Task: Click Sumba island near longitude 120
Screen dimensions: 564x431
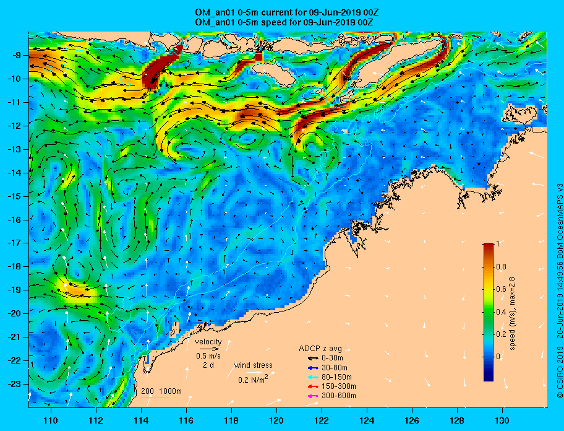Action: (x=275, y=73)
